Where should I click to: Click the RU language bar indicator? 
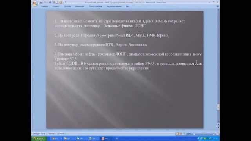tap(117, 139)
